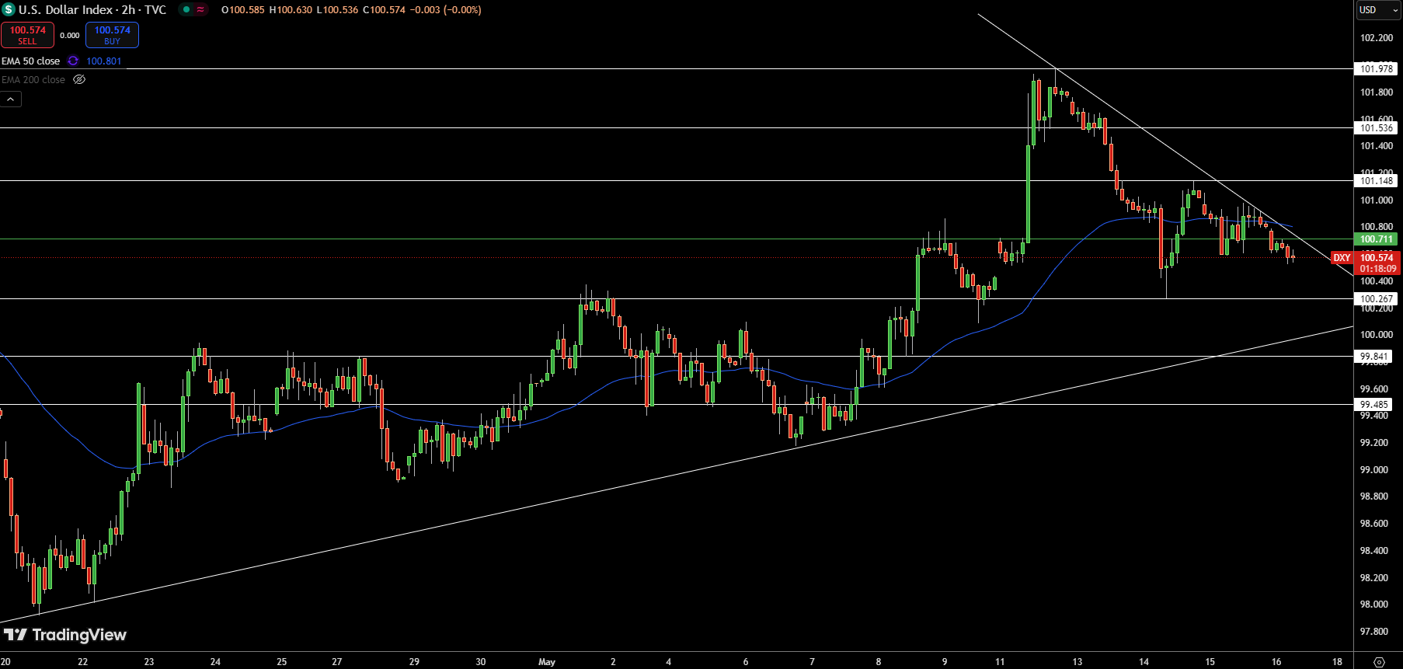Click the open price value O100.585
1403x669 pixels.
(243, 10)
